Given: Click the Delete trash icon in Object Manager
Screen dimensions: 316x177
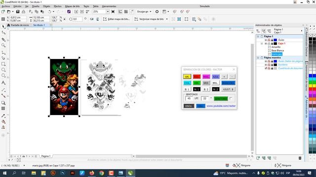Looking at the screenshot, I should pos(300,158).
